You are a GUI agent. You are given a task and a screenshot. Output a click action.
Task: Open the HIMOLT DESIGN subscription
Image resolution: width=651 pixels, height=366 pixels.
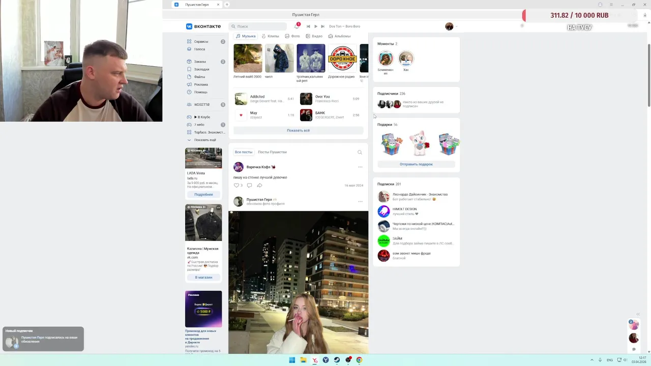click(x=417, y=211)
